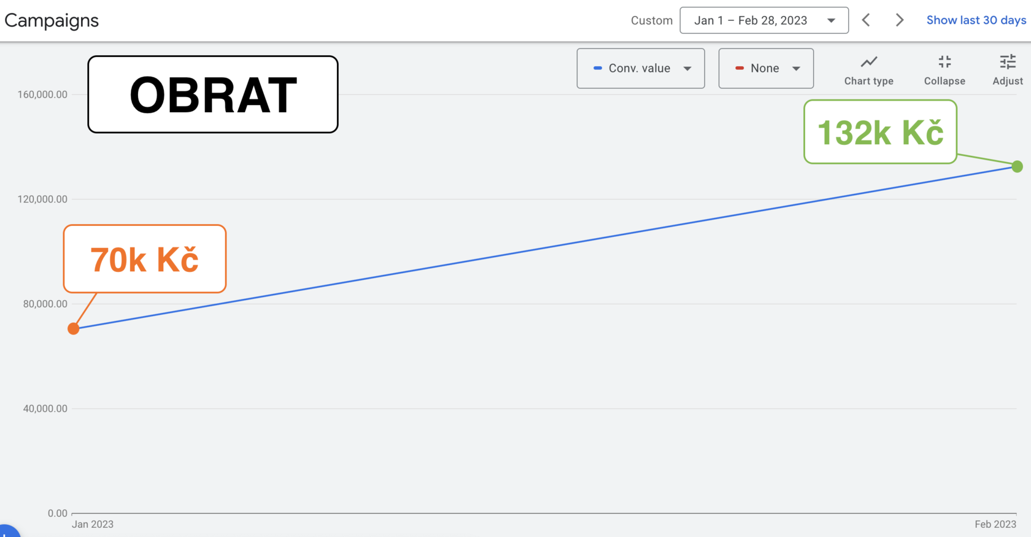Select the orange January data point

coord(74,329)
